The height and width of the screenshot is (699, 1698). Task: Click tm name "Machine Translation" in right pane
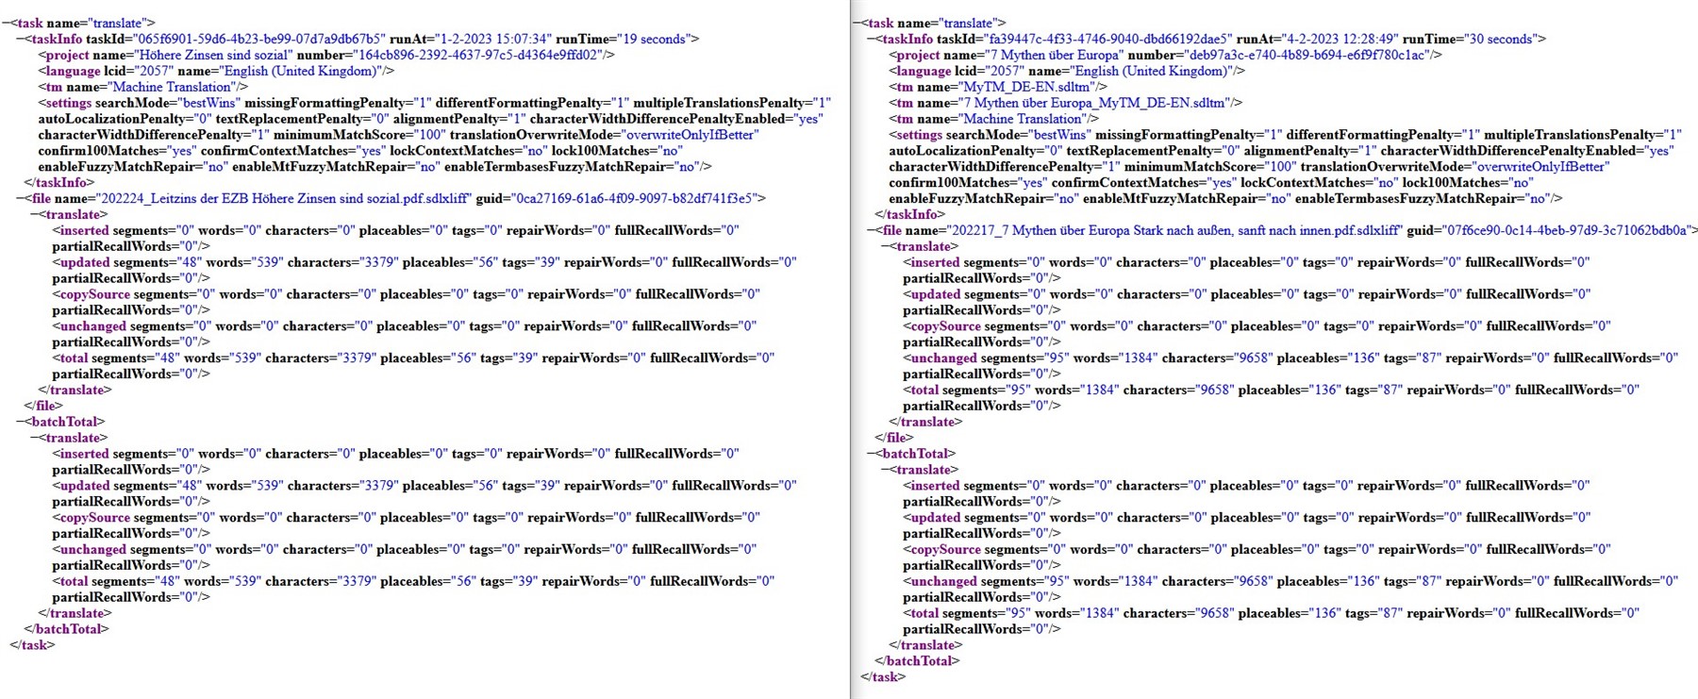[1023, 119]
